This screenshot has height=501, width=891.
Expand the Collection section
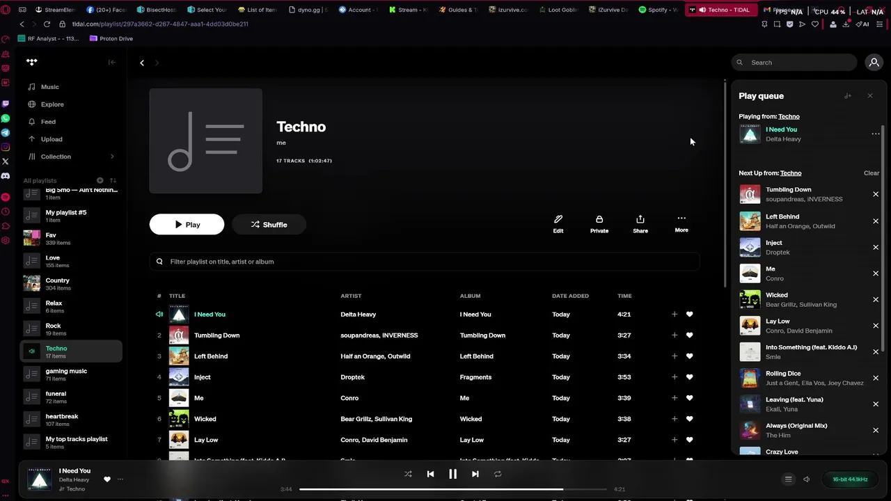112,157
